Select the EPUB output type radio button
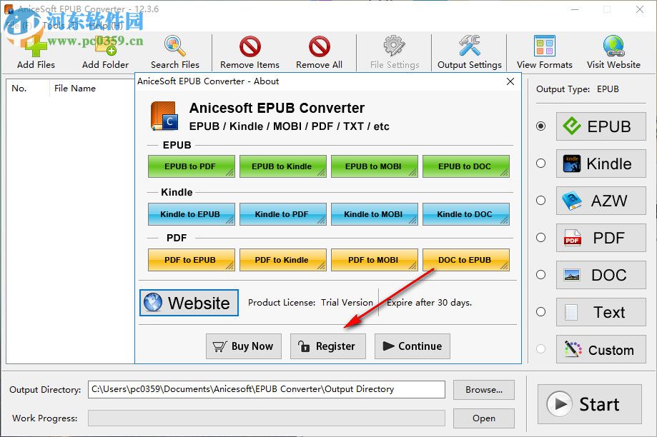The image size is (657, 437). 540,126
